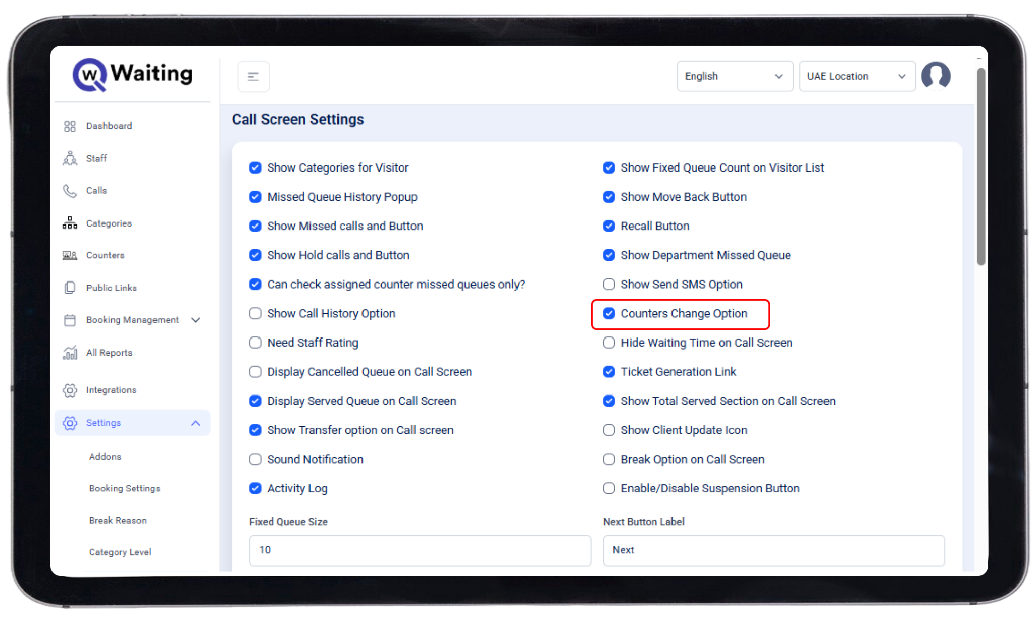Click the Categories hierarchy icon
Screen dimensions: 1034x620
(70, 223)
